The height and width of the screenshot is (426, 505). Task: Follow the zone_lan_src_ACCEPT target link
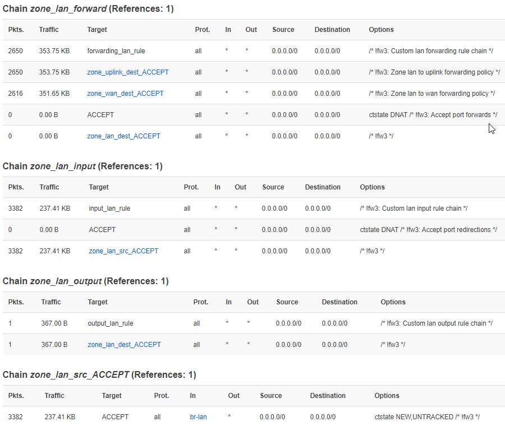[x=123, y=251]
